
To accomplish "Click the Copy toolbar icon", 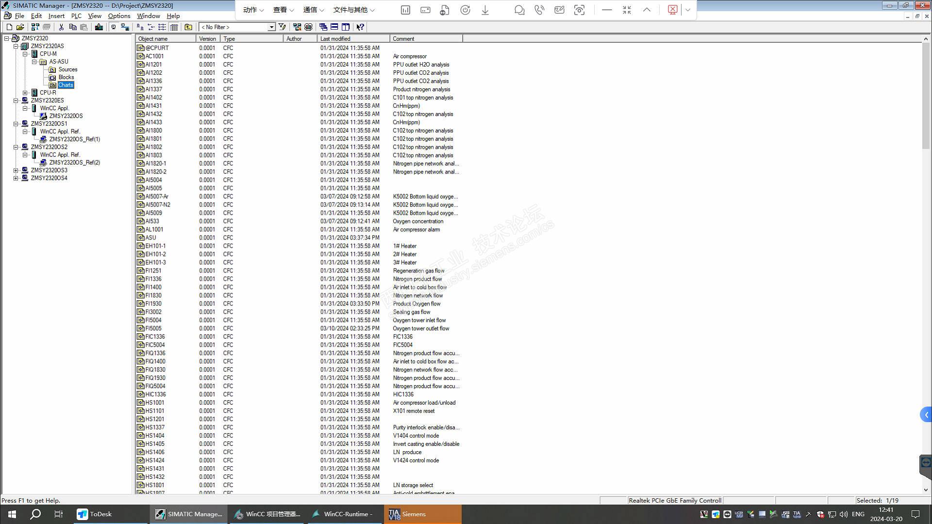I will point(73,27).
